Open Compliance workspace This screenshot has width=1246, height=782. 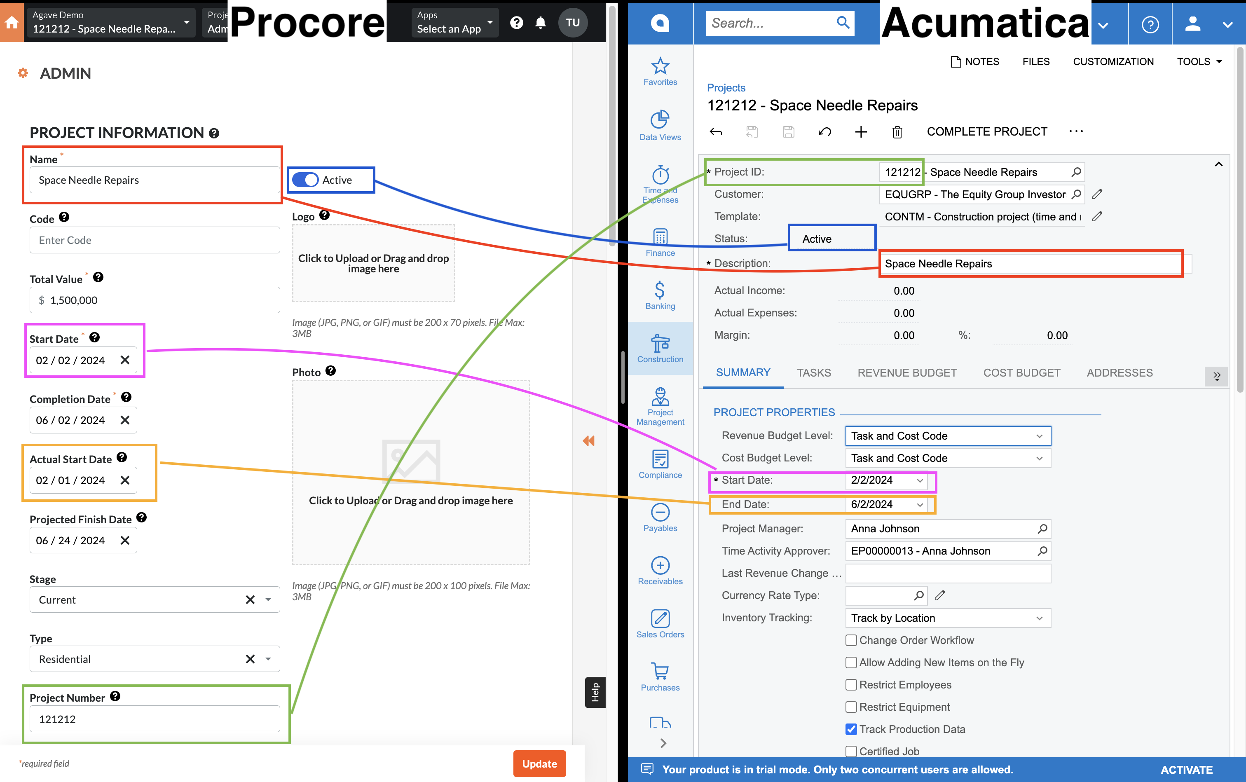coord(660,464)
